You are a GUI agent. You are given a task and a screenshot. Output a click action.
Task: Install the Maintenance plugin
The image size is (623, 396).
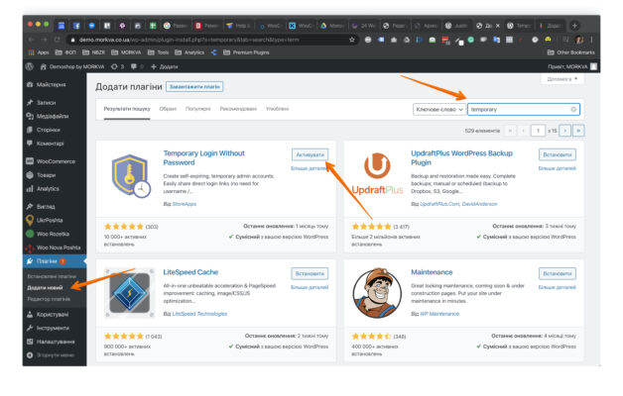558,273
